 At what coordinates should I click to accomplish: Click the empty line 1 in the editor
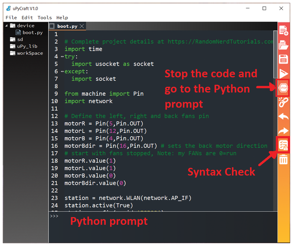pos(168,34)
